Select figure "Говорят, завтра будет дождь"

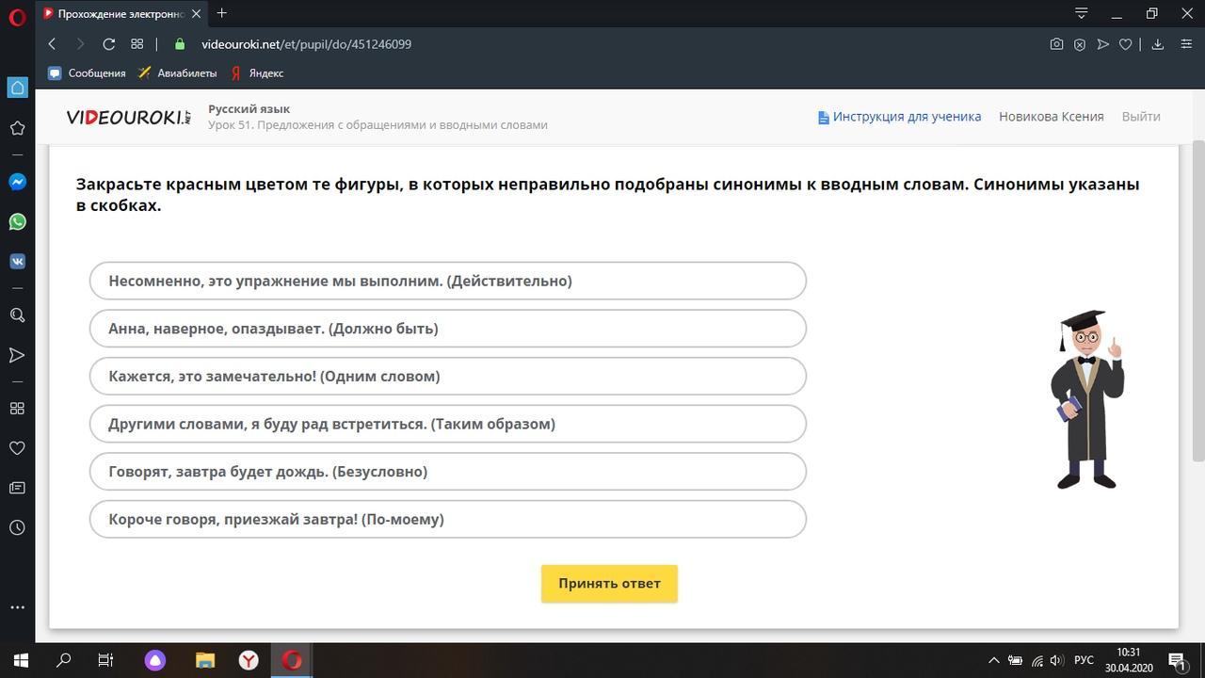pyautogui.click(x=447, y=472)
